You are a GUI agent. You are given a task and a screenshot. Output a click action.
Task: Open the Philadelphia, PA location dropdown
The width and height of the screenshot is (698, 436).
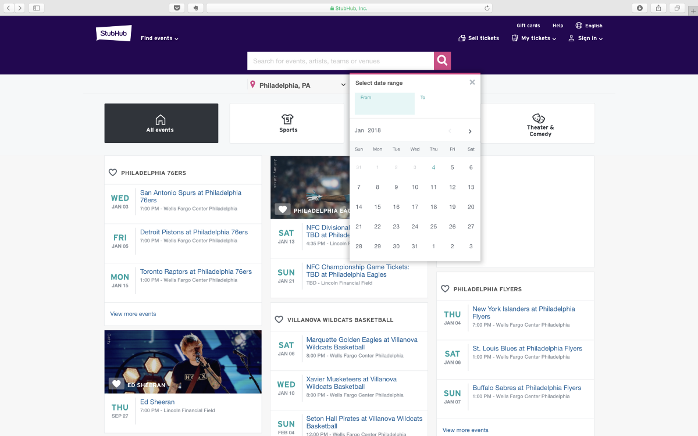pos(298,85)
